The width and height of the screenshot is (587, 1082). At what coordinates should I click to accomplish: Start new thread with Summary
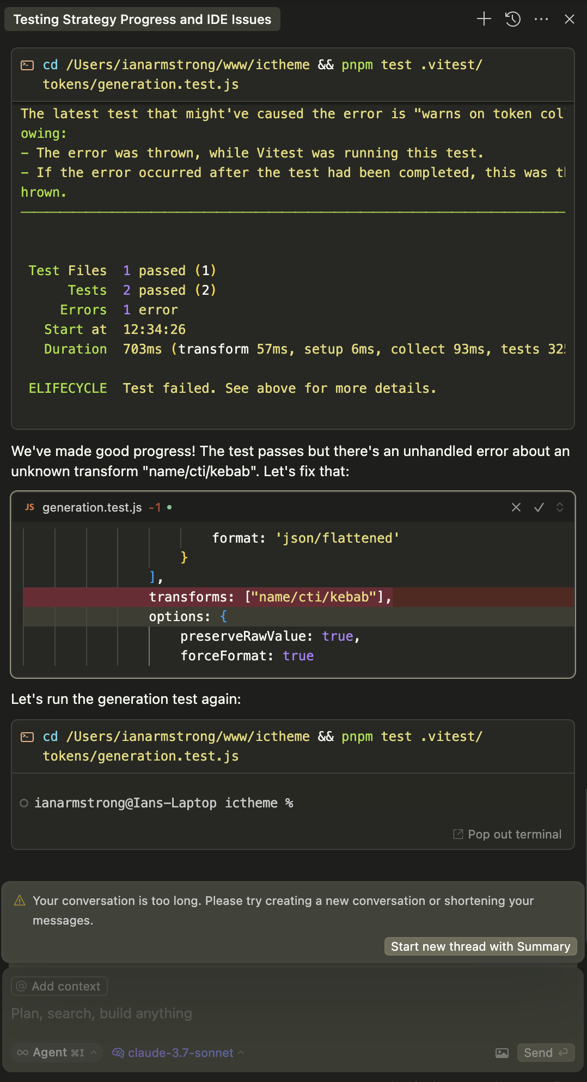(480, 946)
